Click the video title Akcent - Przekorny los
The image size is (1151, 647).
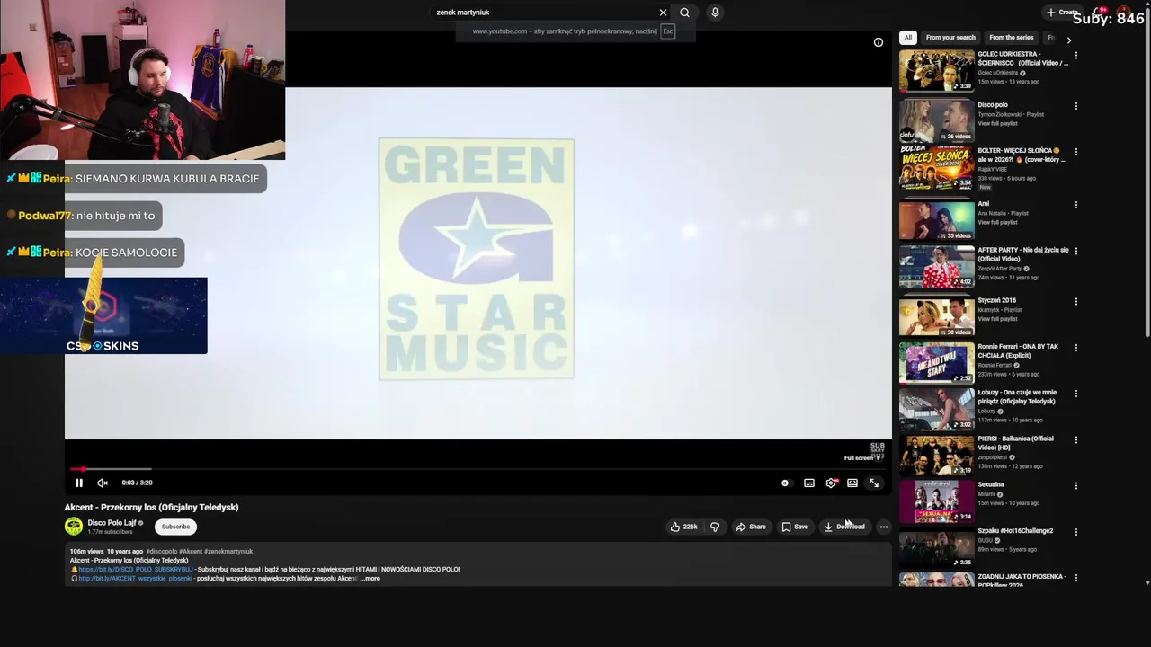coord(151,508)
